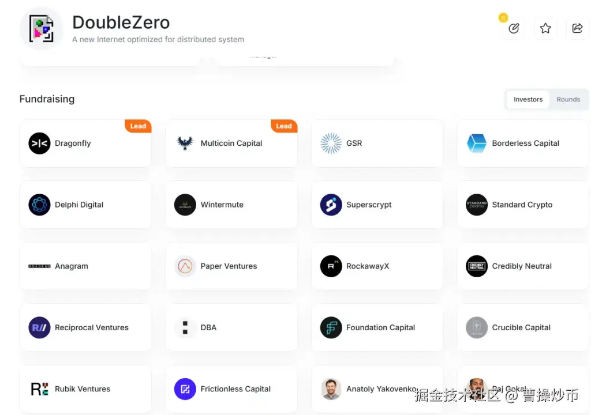
Task: Click the Superscrypt logo icon
Action: (331, 205)
